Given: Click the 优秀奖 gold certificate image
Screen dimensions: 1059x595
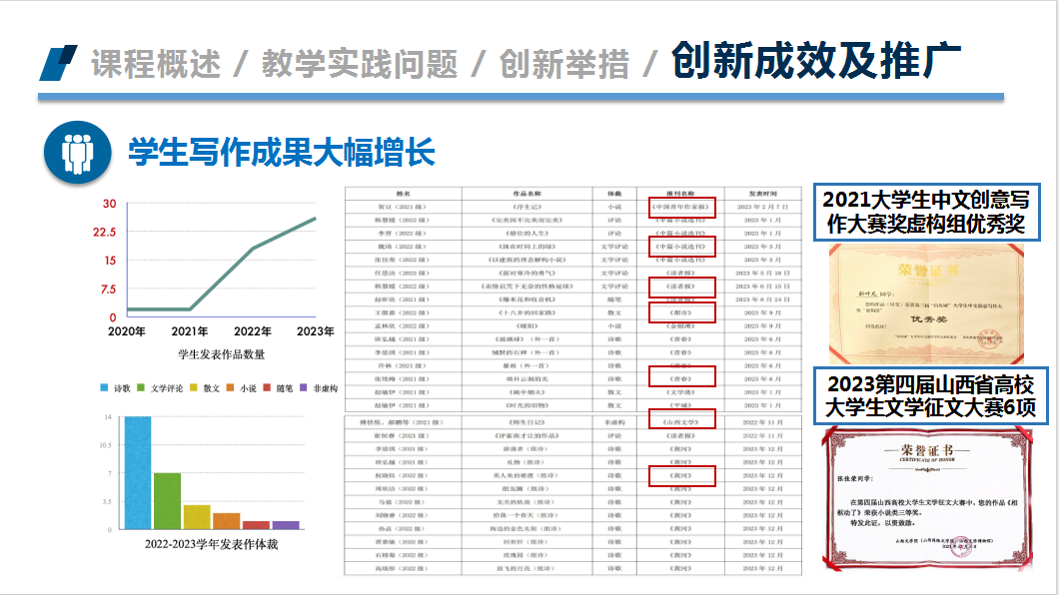Looking at the screenshot, I should coord(926,303).
